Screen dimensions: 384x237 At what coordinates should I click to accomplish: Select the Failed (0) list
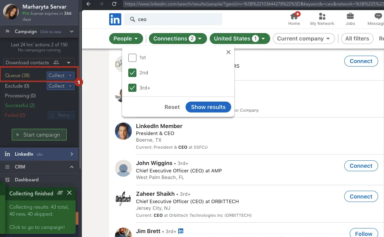(15, 115)
